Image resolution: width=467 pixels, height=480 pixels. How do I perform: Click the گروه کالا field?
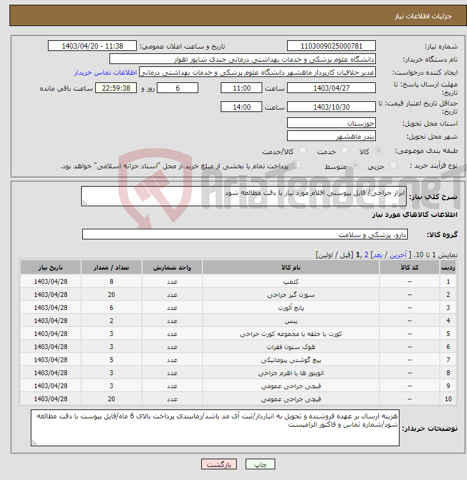[244, 235]
